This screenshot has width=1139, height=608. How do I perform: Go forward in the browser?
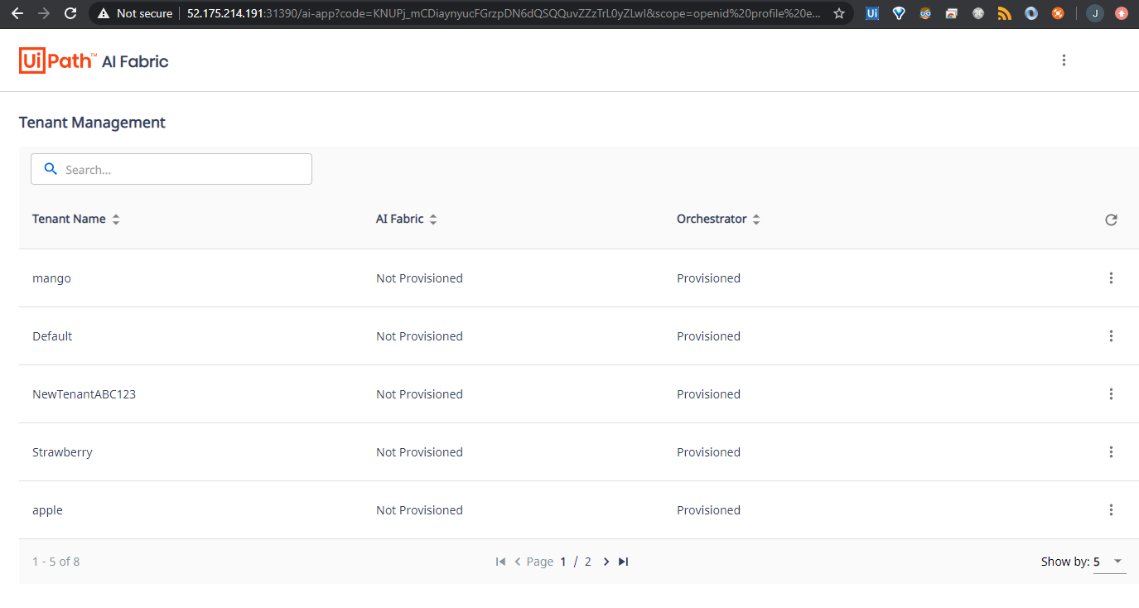44,13
